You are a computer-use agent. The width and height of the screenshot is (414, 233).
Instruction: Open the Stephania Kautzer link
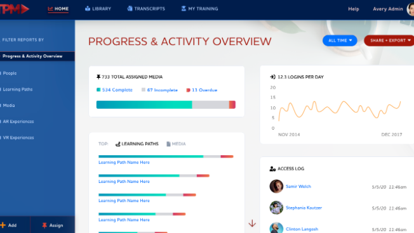(304, 208)
